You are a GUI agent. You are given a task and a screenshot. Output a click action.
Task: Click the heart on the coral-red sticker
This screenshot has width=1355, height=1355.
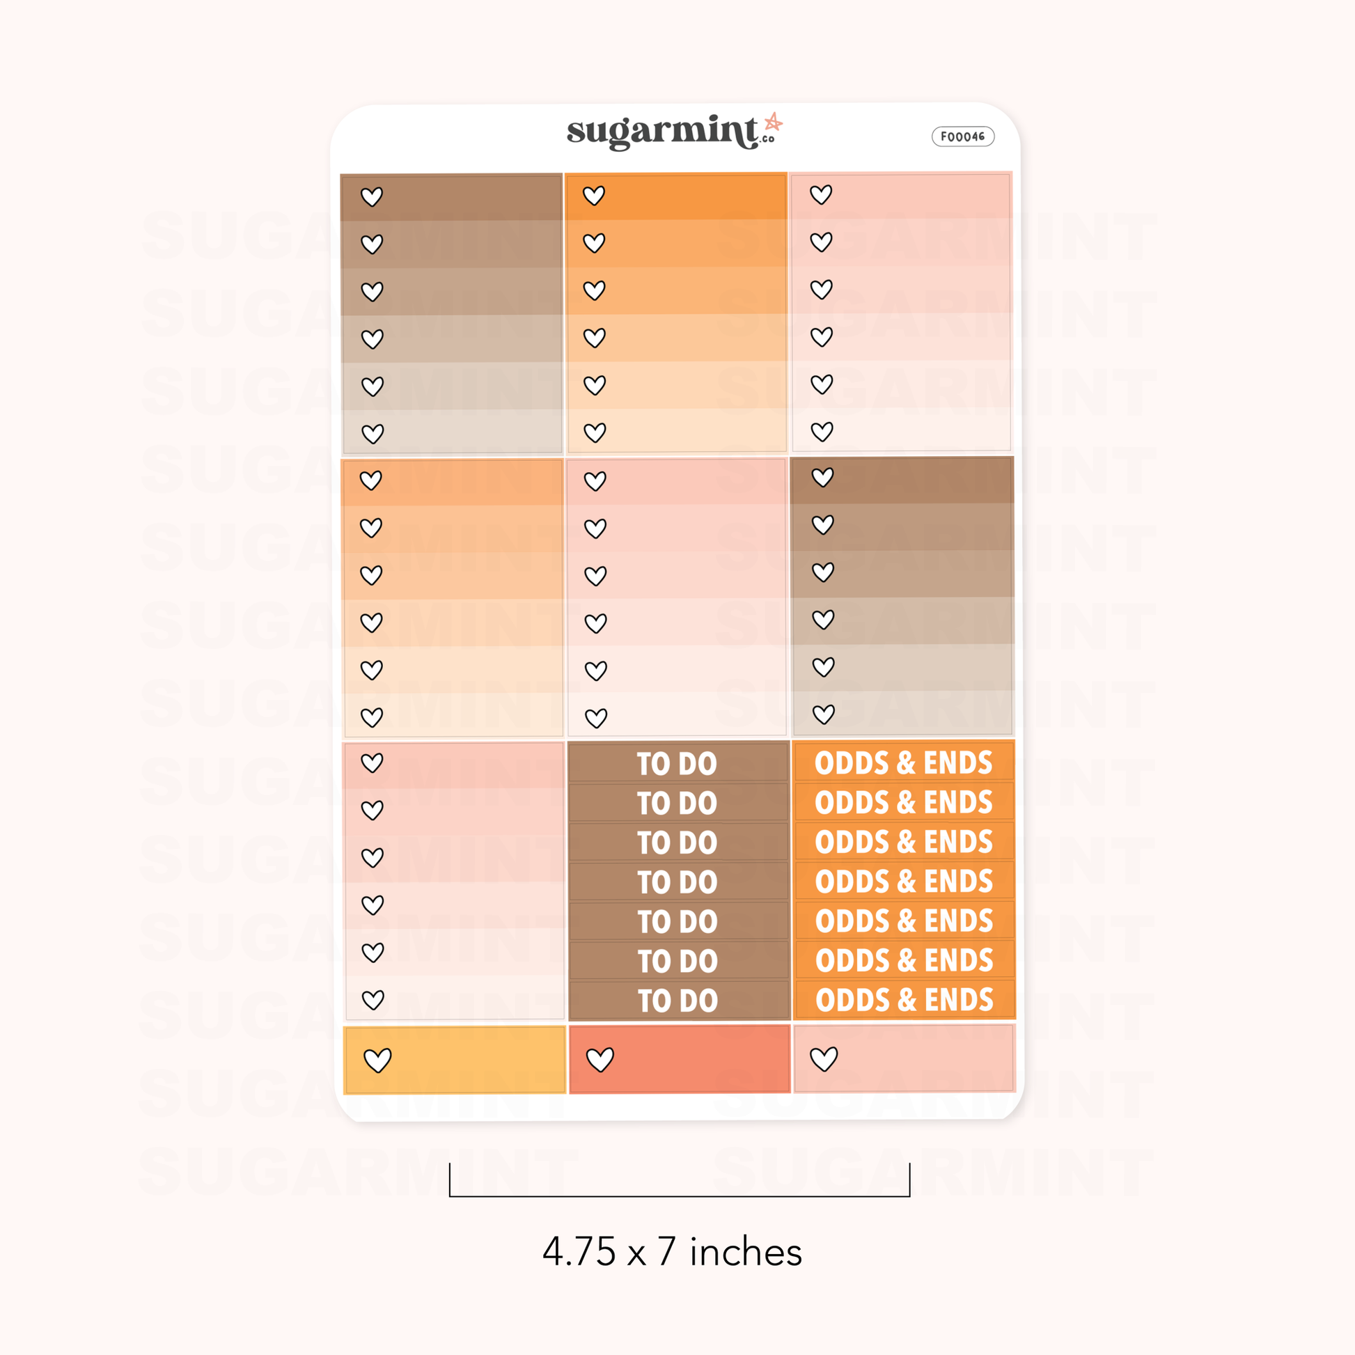600,1059
